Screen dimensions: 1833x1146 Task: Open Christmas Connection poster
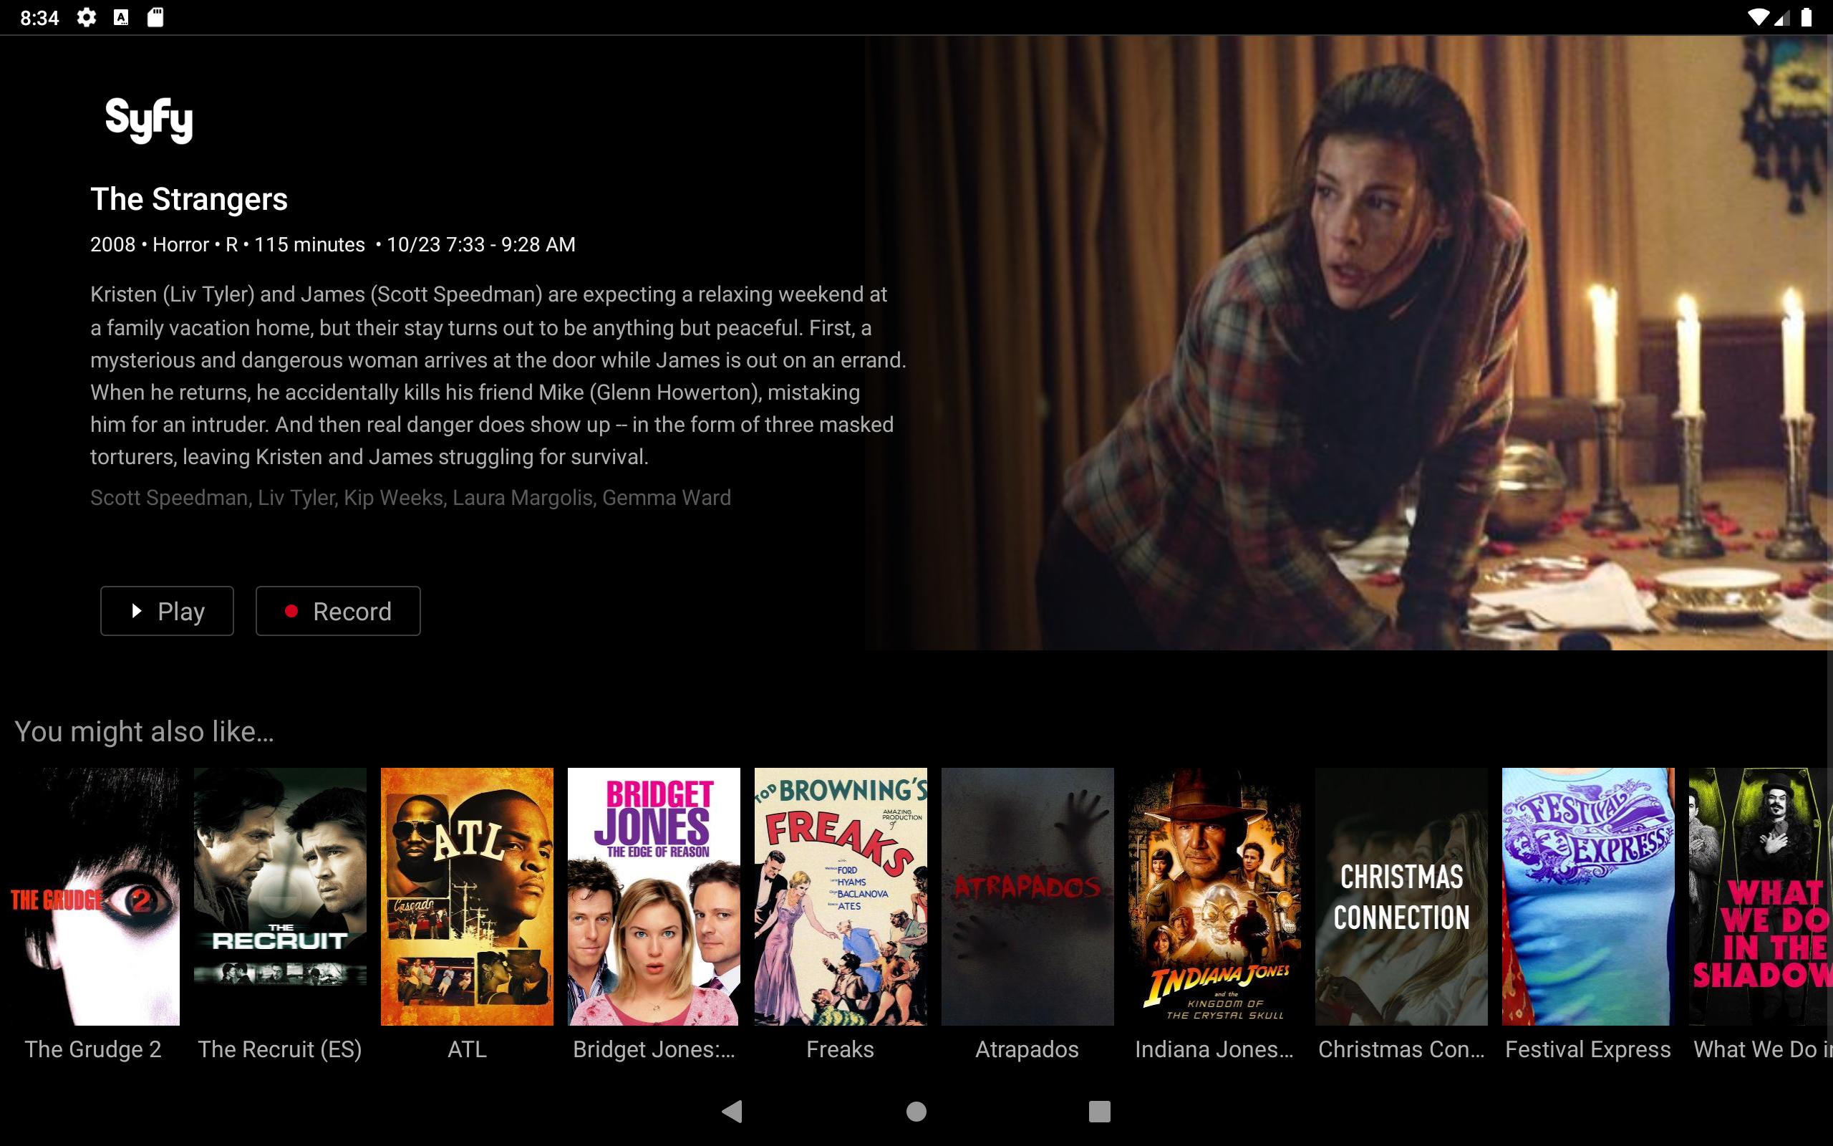pyautogui.click(x=1401, y=897)
